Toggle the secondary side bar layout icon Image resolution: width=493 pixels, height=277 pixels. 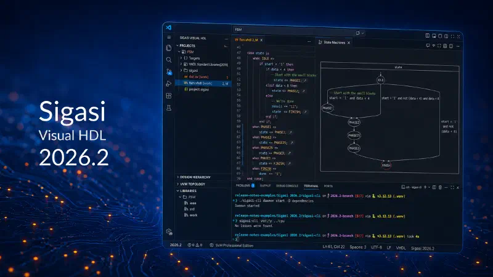[x=440, y=36]
